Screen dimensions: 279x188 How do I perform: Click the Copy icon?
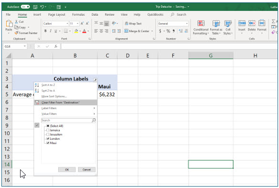(16, 27)
